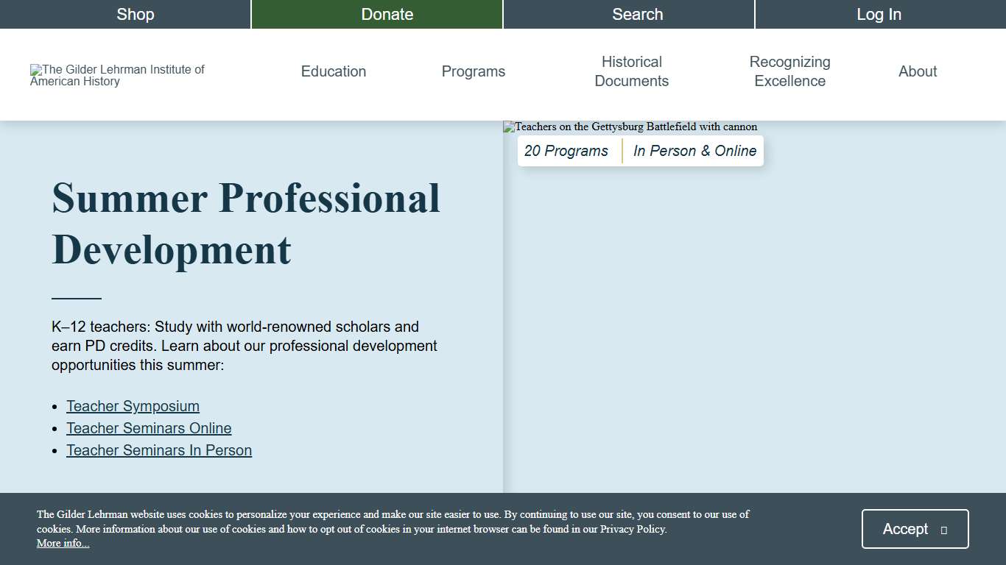Click the Summer Professional Development heading
Image resolution: width=1006 pixels, height=565 pixels.
pyautogui.click(x=246, y=224)
